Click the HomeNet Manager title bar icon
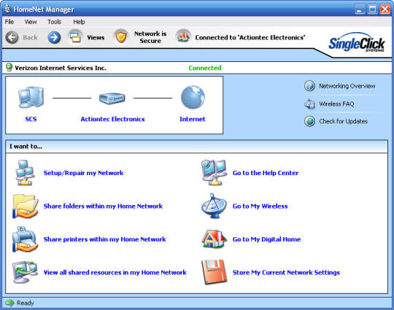 coord(7,9)
